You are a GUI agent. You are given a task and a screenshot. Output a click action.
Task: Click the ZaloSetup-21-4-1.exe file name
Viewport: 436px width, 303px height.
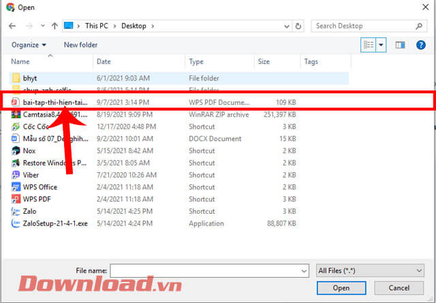(x=55, y=223)
